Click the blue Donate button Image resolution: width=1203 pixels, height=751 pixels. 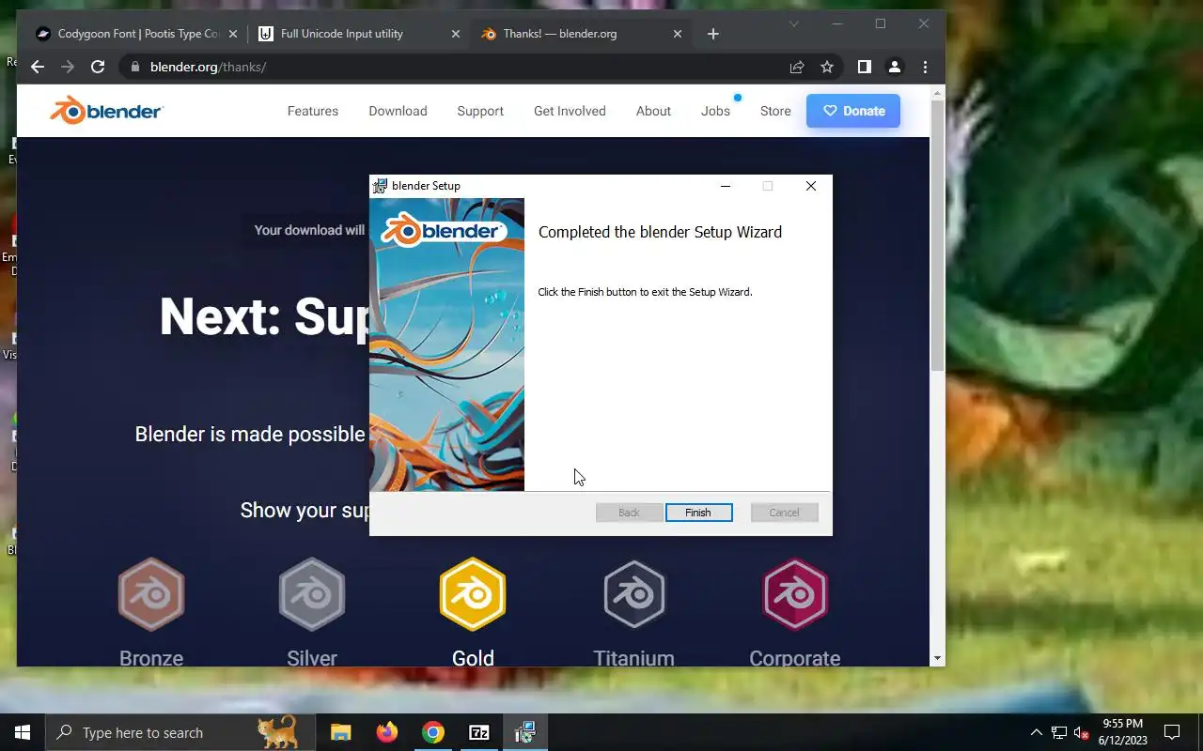click(853, 111)
